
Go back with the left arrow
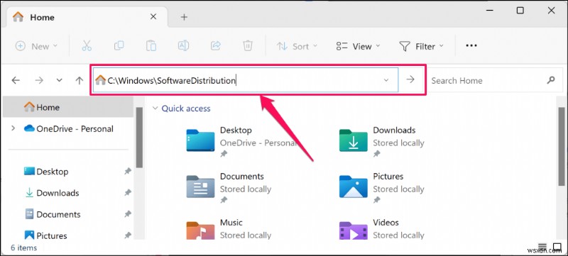pos(16,80)
